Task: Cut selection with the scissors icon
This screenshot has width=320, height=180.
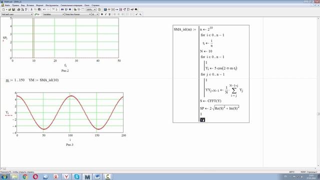Action: (x=31, y=9)
